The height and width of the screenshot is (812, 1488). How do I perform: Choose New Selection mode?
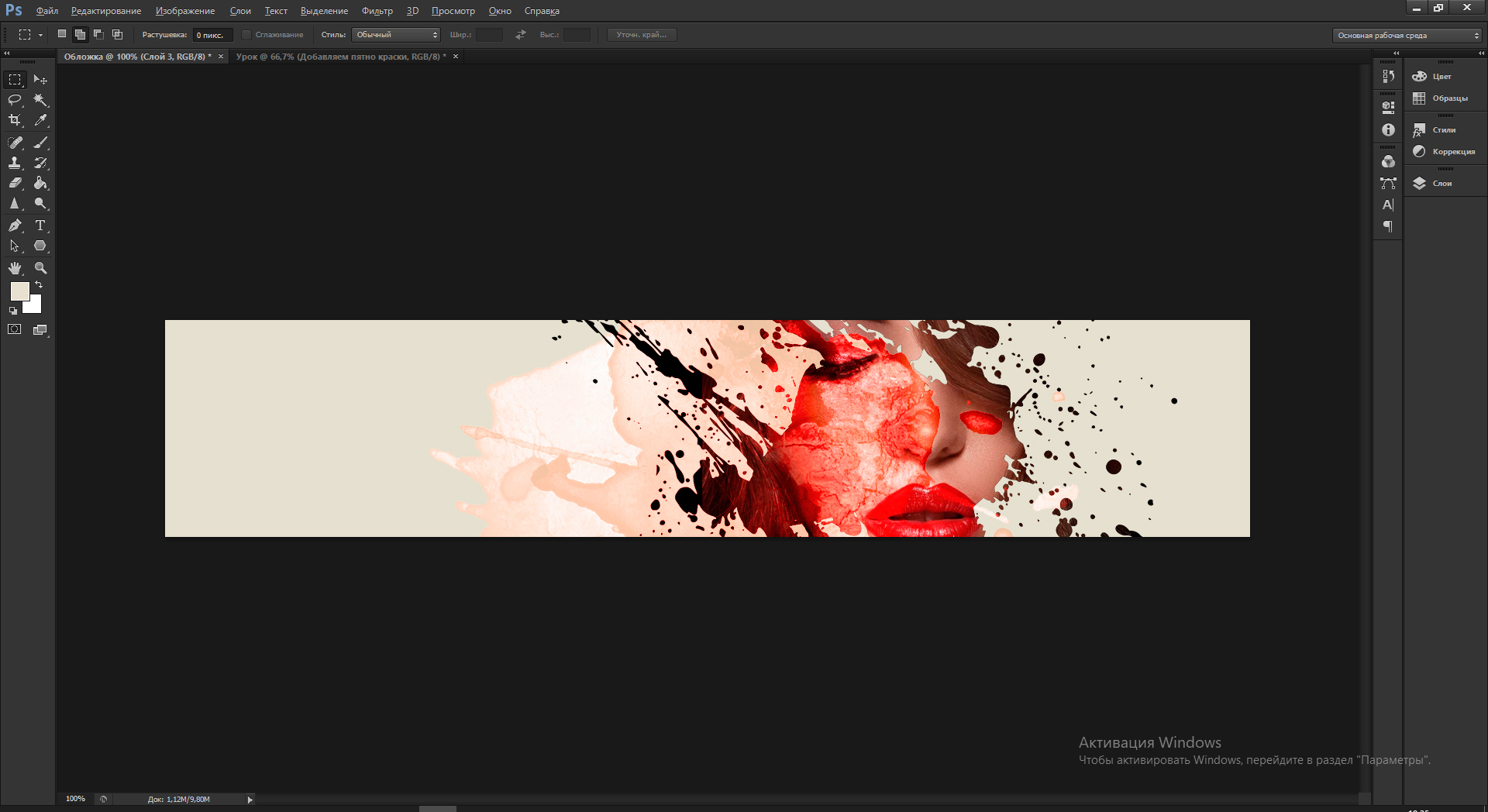62,34
